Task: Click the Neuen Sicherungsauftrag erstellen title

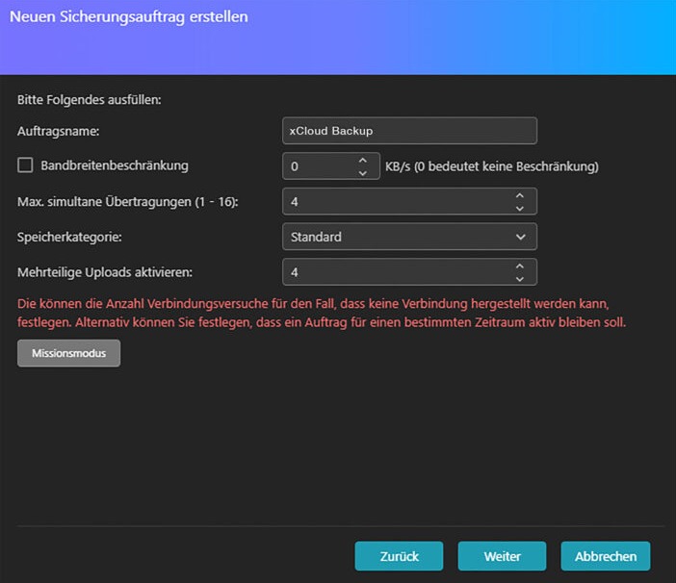Action: click(129, 16)
